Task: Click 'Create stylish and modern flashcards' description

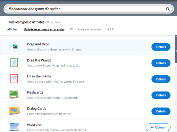Action: pyautogui.click(x=53, y=98)
